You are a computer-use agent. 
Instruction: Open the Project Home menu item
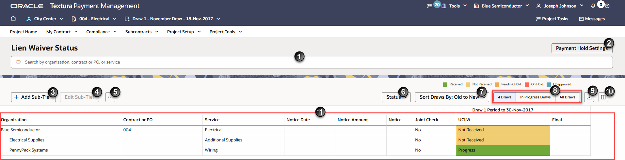(24, 32)
